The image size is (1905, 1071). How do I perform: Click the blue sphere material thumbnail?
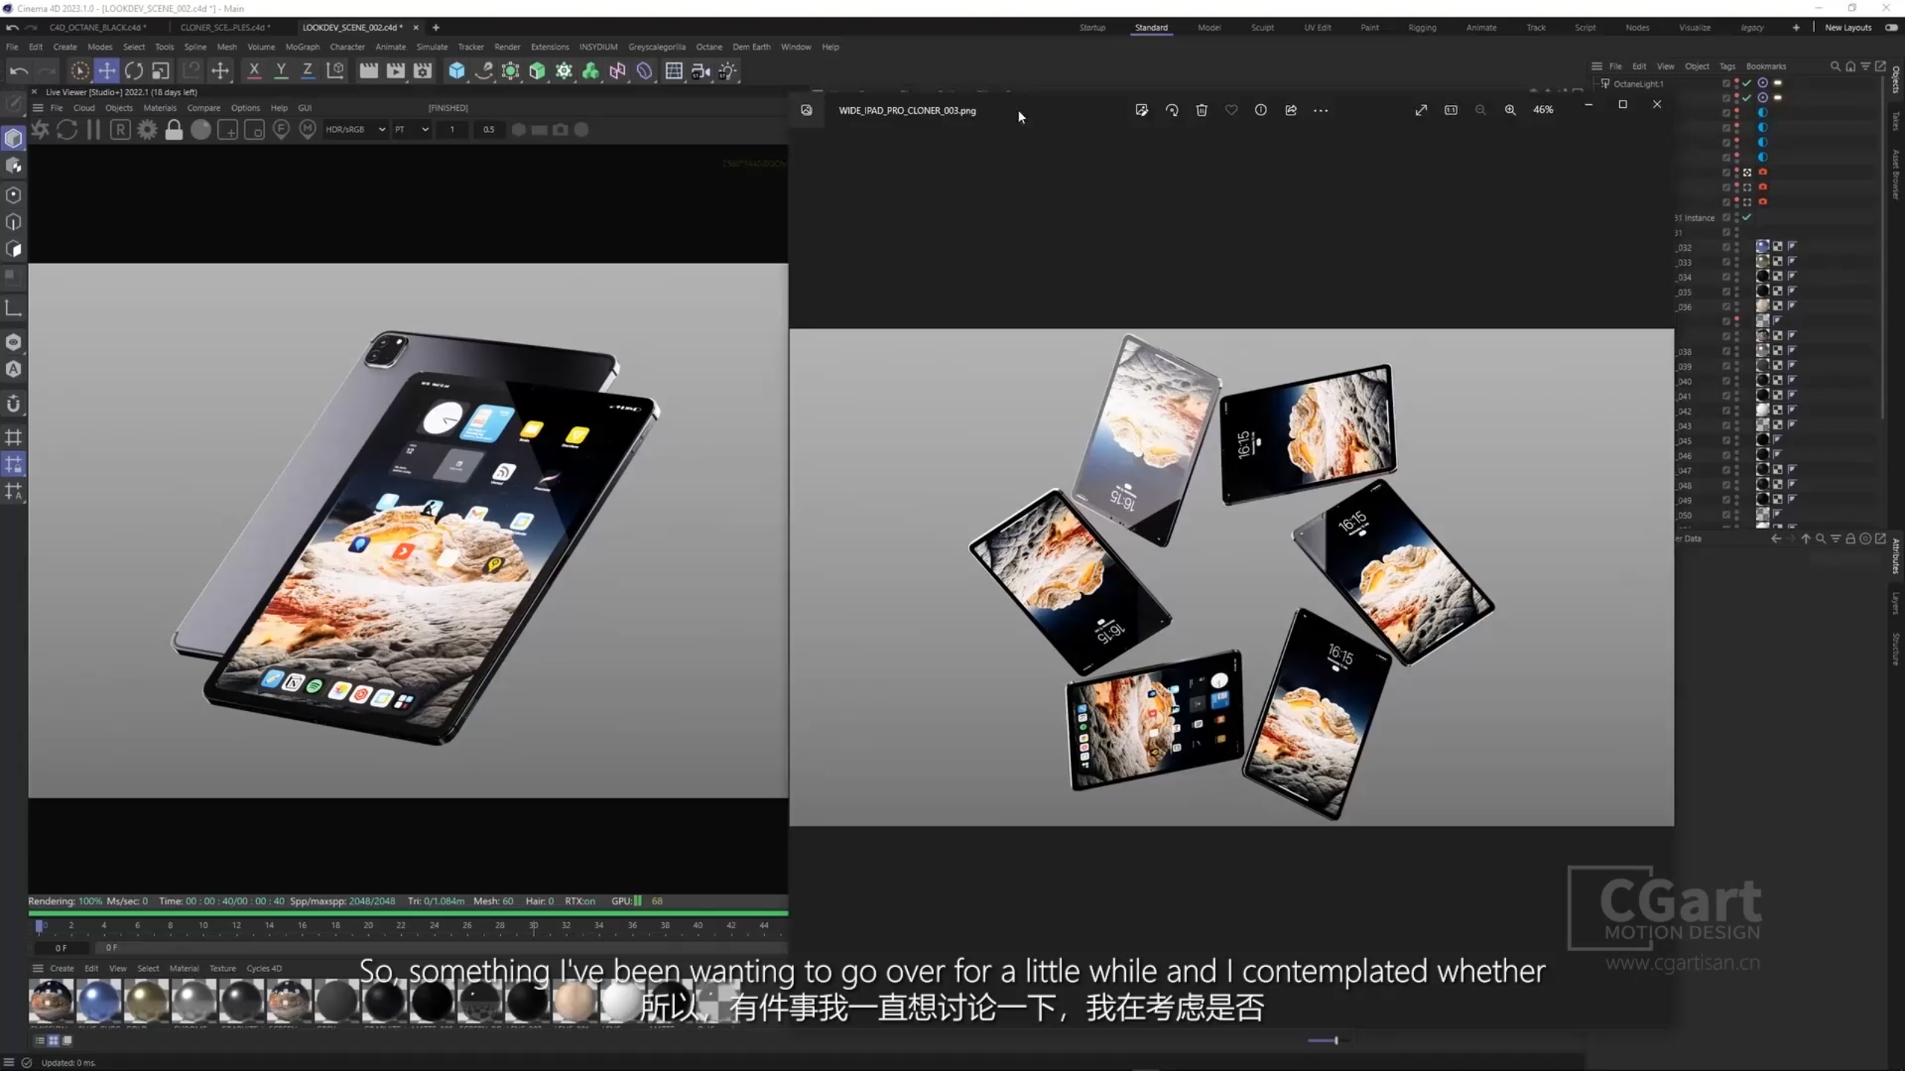point(98,1001)
